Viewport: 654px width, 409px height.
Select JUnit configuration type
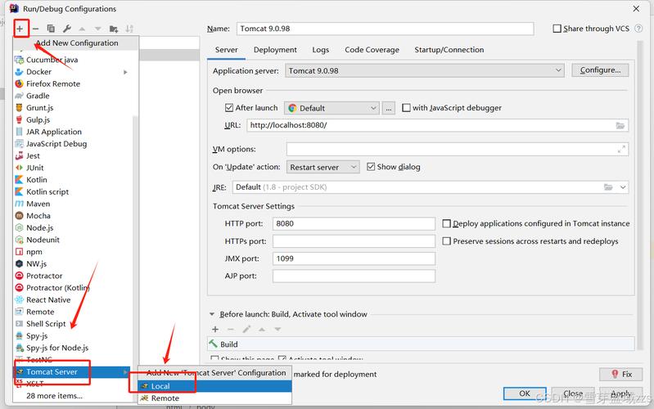(x=34, y=168)
